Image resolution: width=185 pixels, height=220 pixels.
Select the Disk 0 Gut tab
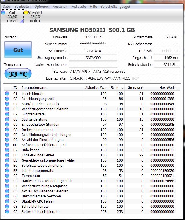point(12,17)
